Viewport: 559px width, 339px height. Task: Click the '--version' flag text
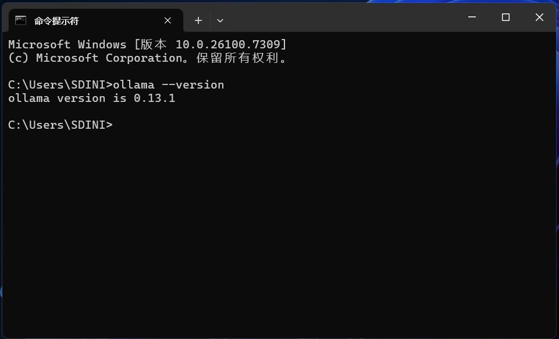pos(193,85)
